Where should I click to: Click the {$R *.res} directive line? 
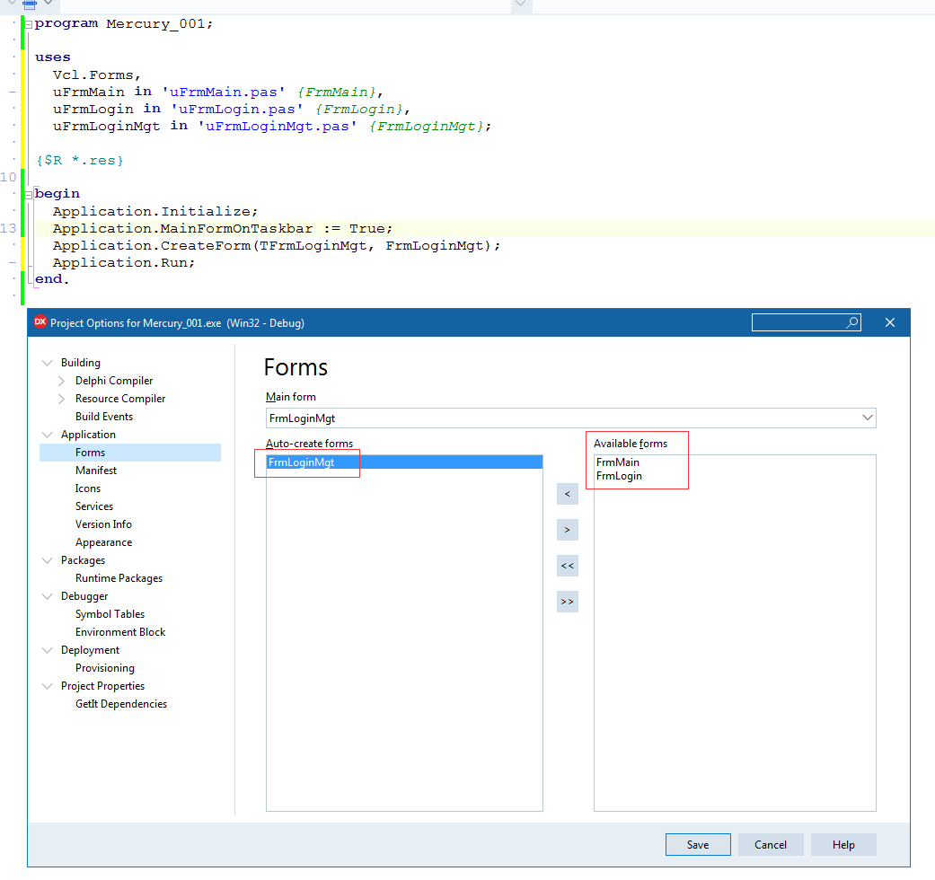79,161
